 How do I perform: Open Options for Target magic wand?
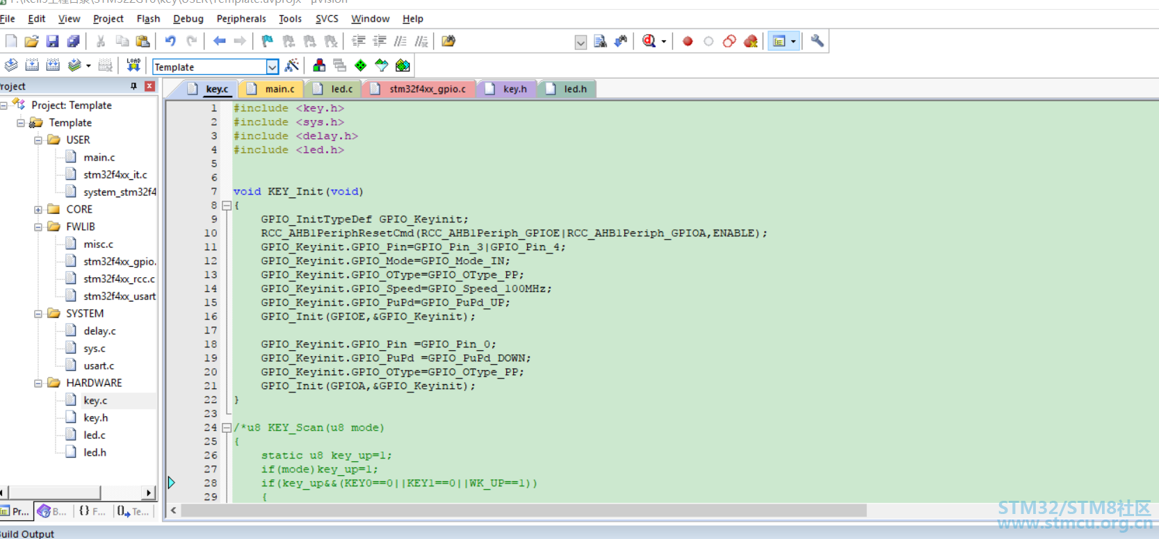pos(292,66)
